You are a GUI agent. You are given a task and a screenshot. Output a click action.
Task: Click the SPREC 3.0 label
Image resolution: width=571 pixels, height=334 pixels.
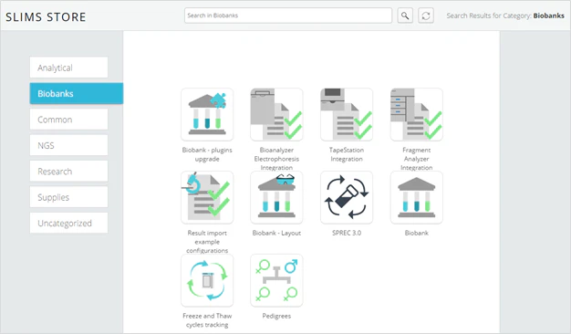pos(347,233)
